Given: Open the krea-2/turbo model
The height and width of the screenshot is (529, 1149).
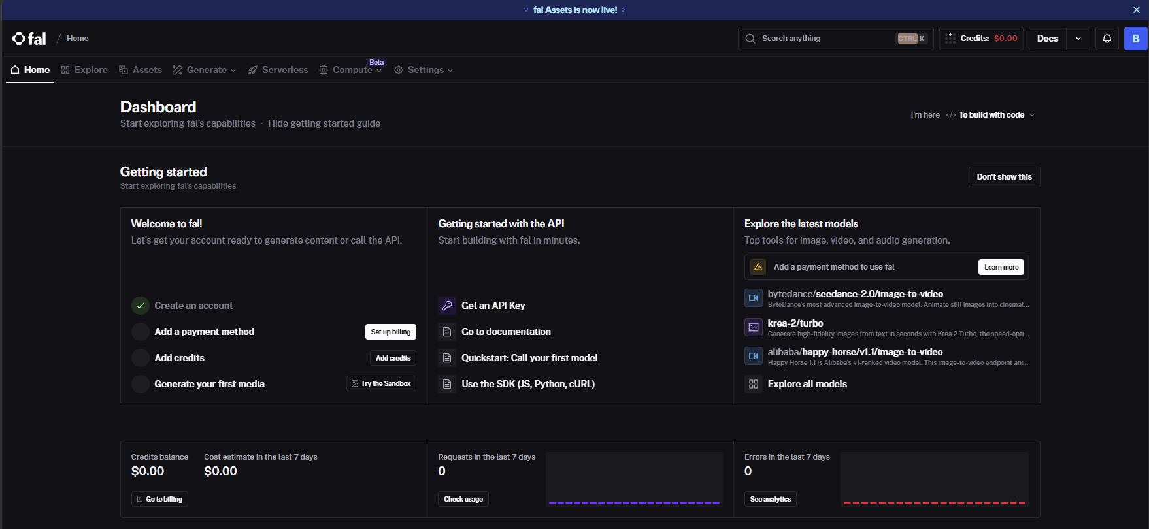Looking at the screenshot, I should tap(795, 323).
